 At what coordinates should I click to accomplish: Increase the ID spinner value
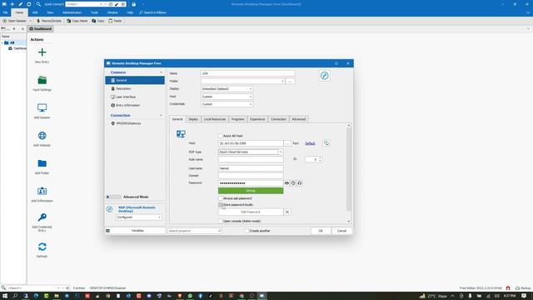[x=320, y=158]
